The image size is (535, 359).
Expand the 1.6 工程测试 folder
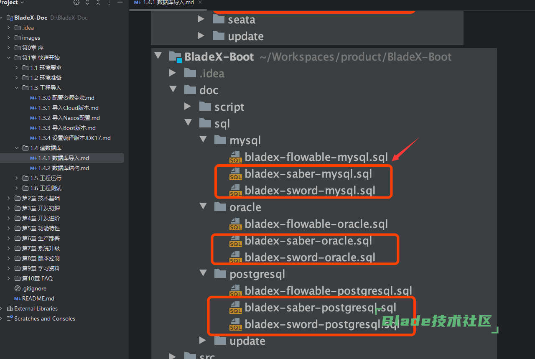tap(17, 188)
